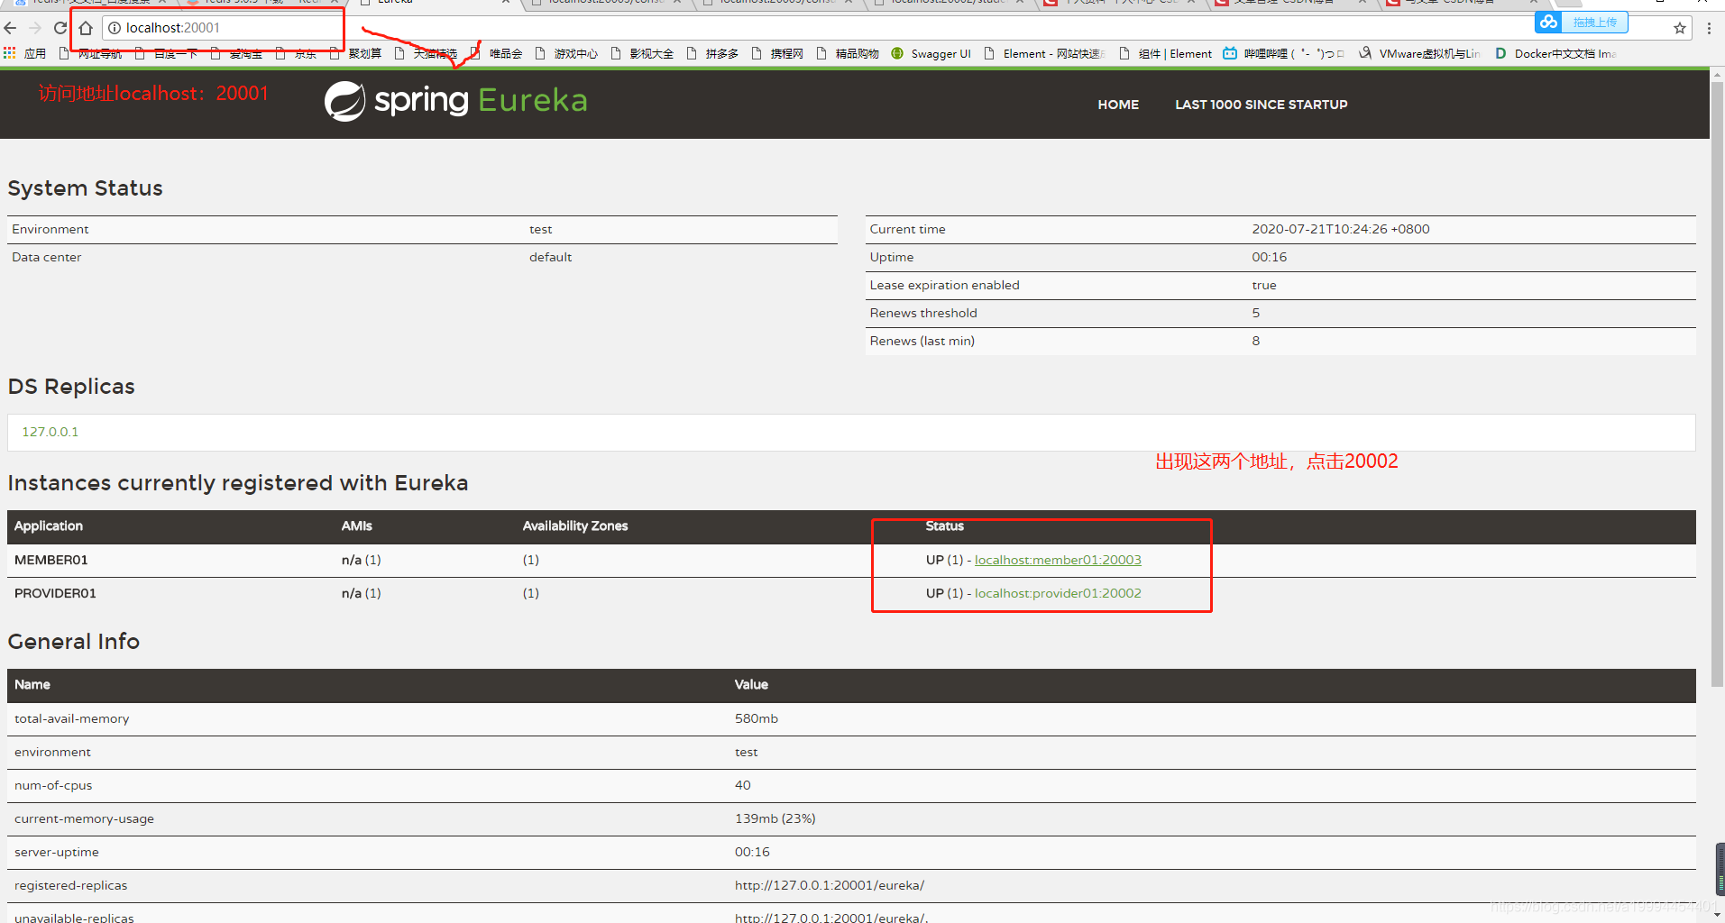Click the server-uptime row label
The width and height of the screenshot is (1725, 923).
57,852
